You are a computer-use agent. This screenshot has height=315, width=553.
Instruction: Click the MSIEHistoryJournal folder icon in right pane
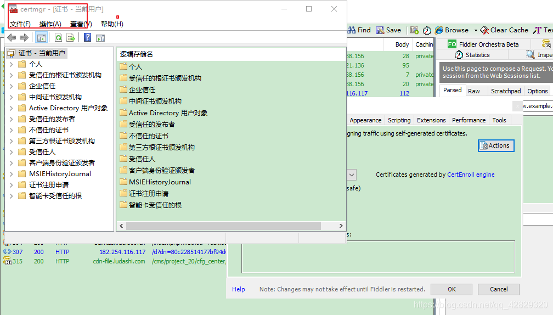click(x=123, y=182)
